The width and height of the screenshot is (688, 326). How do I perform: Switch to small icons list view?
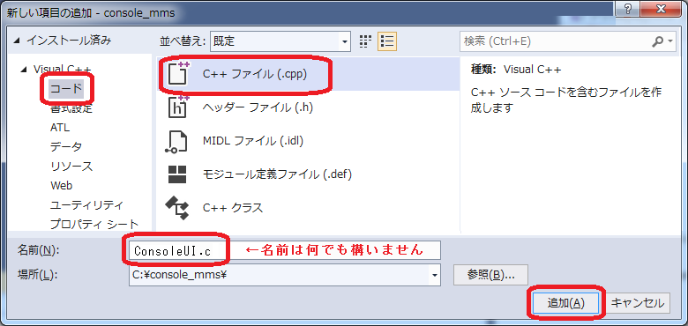387,41
